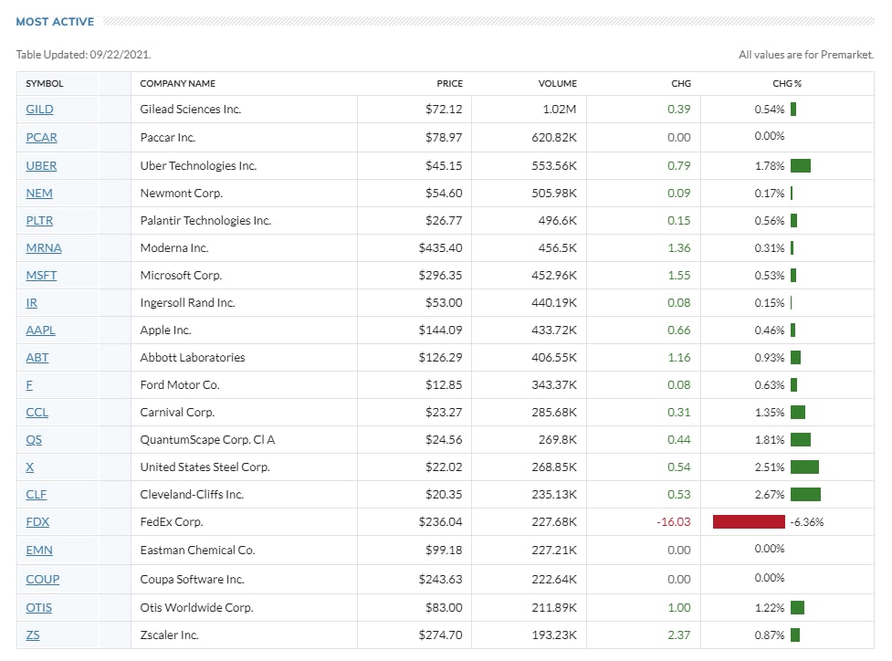Screen dimensions: 892x661
Task: Select the Otis Worldwide 1.22% value
Action: pyautogui.click(x=769, y=607)
